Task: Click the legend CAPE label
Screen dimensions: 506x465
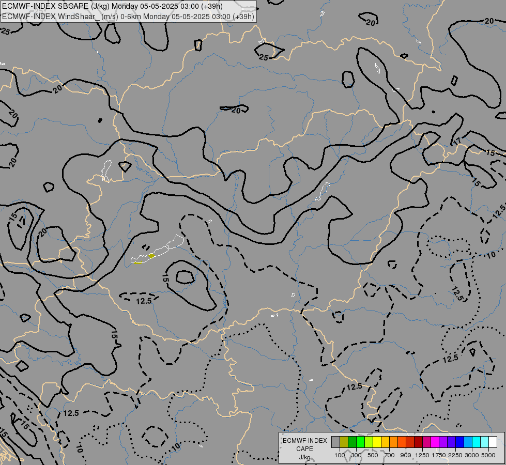Action: point(304,449)
